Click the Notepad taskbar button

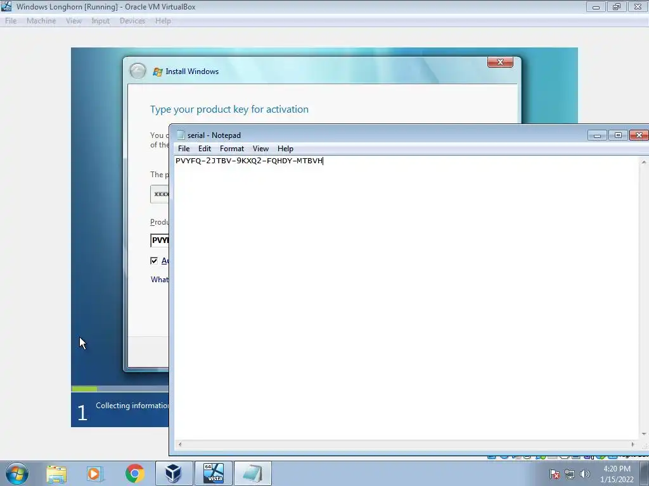click(x=252, y=473)
